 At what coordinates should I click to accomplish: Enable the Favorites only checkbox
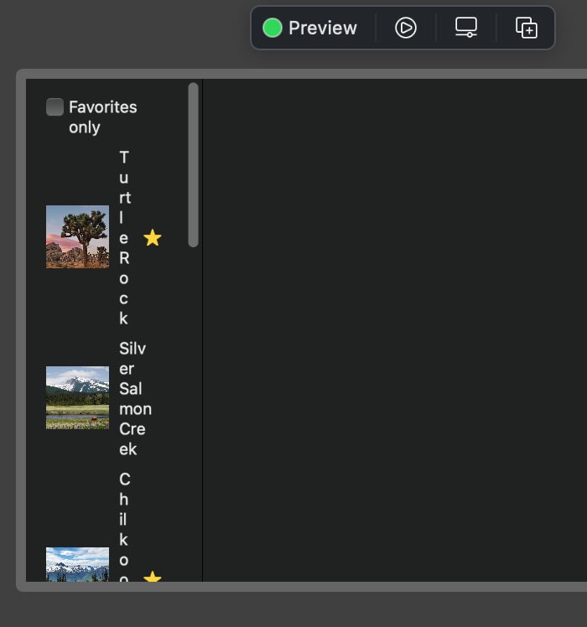tap(55, 106)
